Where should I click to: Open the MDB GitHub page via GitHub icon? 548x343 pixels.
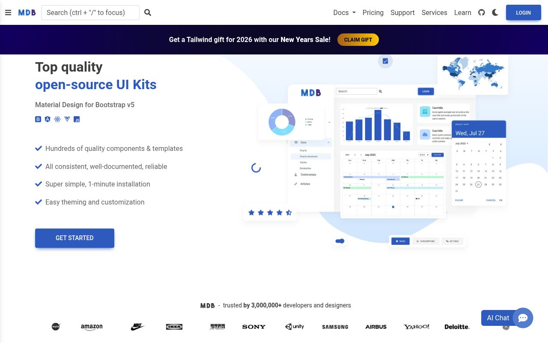[x=481, y=12]
